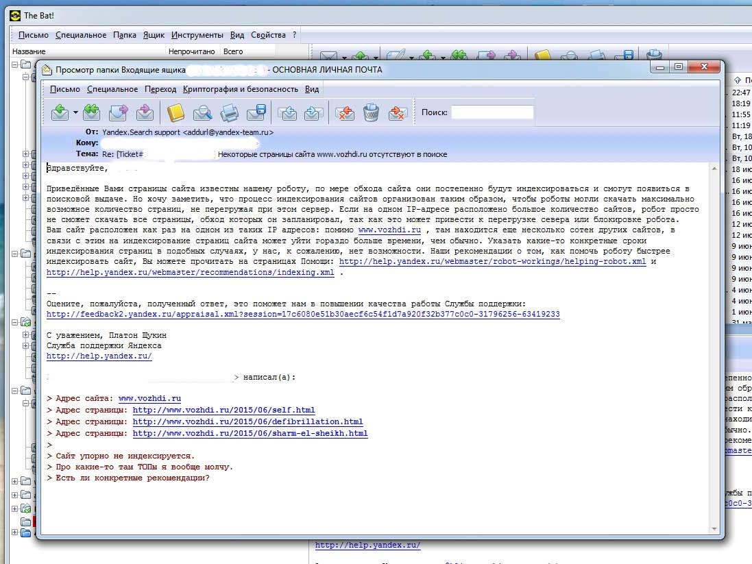752x564 pixels.
Task: Open the self.html page link
Action: click(x=223, y=410)
